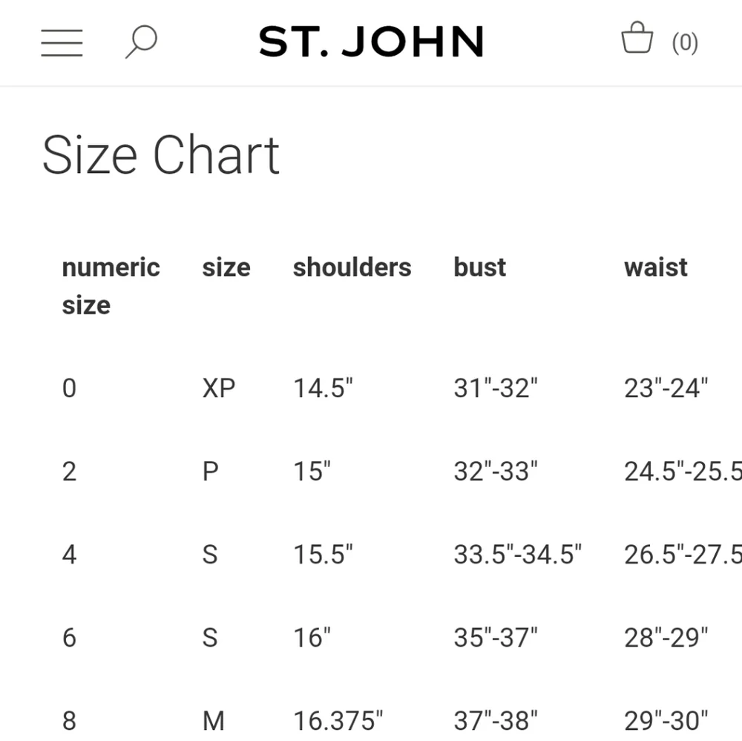This screenshot has height=741, width=742.
Task: Click the cart count (0)
Action: tap(684, 43)
